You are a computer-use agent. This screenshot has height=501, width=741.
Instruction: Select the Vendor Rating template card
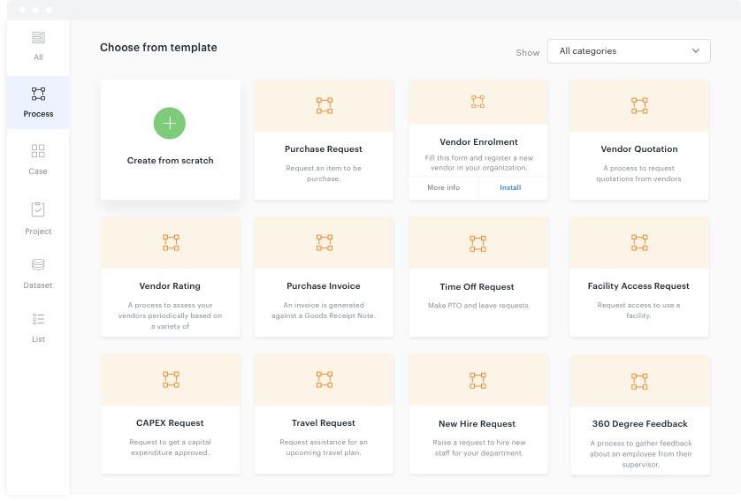pyautogui.click(x=170, y=277)
